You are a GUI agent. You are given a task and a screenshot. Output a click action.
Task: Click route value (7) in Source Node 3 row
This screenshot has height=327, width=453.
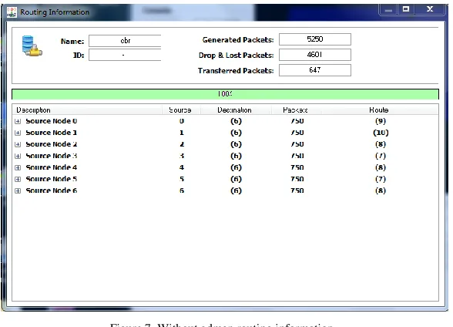(x=381, y=156)
